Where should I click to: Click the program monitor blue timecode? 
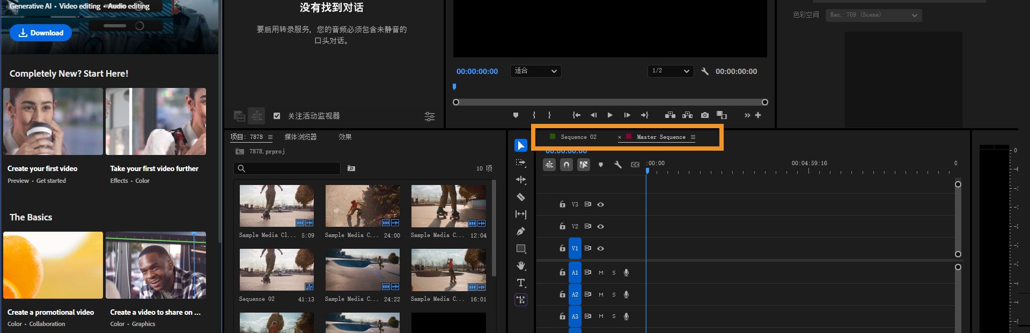pyautogui.click(x=477, y=71)
